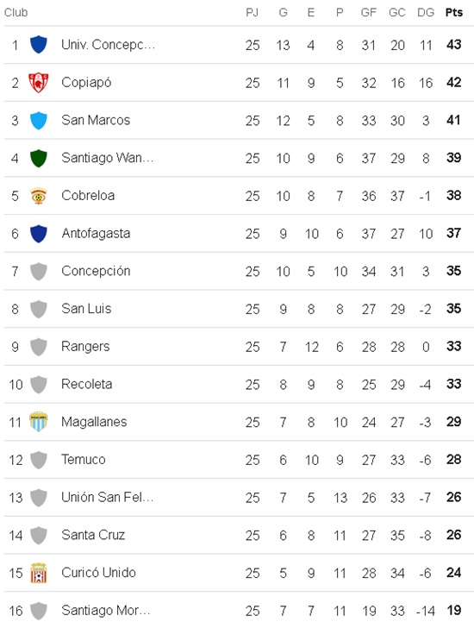Click the Club column header

click(x=16, y=12)
